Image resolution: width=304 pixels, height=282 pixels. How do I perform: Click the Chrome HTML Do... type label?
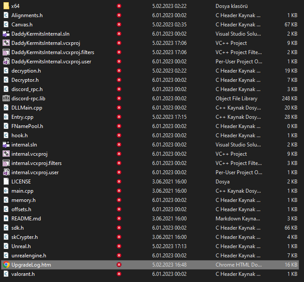point(238,265)
